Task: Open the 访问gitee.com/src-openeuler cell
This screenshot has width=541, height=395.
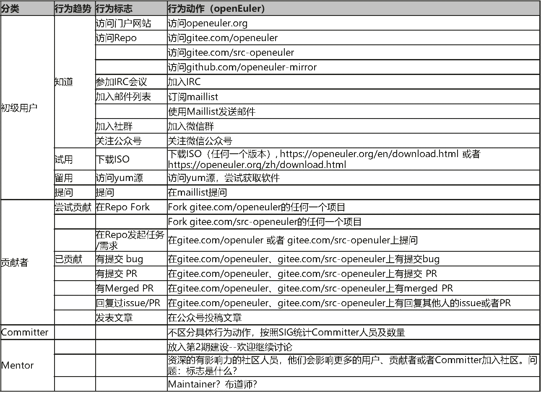Action: pos(231,53)
